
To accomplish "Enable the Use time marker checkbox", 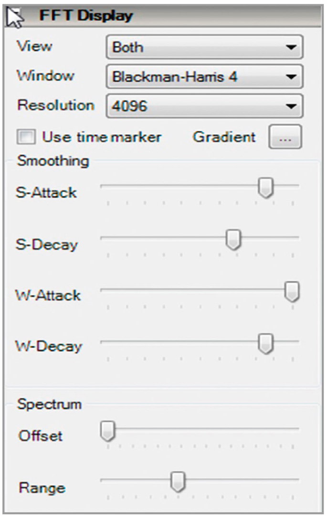I will 26,137.
